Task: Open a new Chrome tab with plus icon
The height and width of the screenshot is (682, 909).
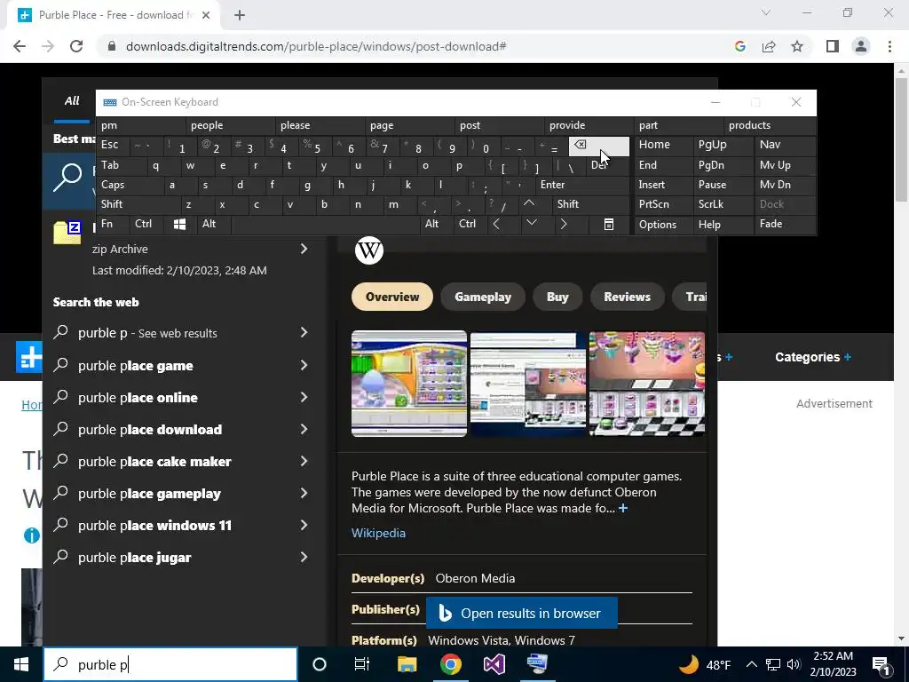Action: click(x=240, y=15)
